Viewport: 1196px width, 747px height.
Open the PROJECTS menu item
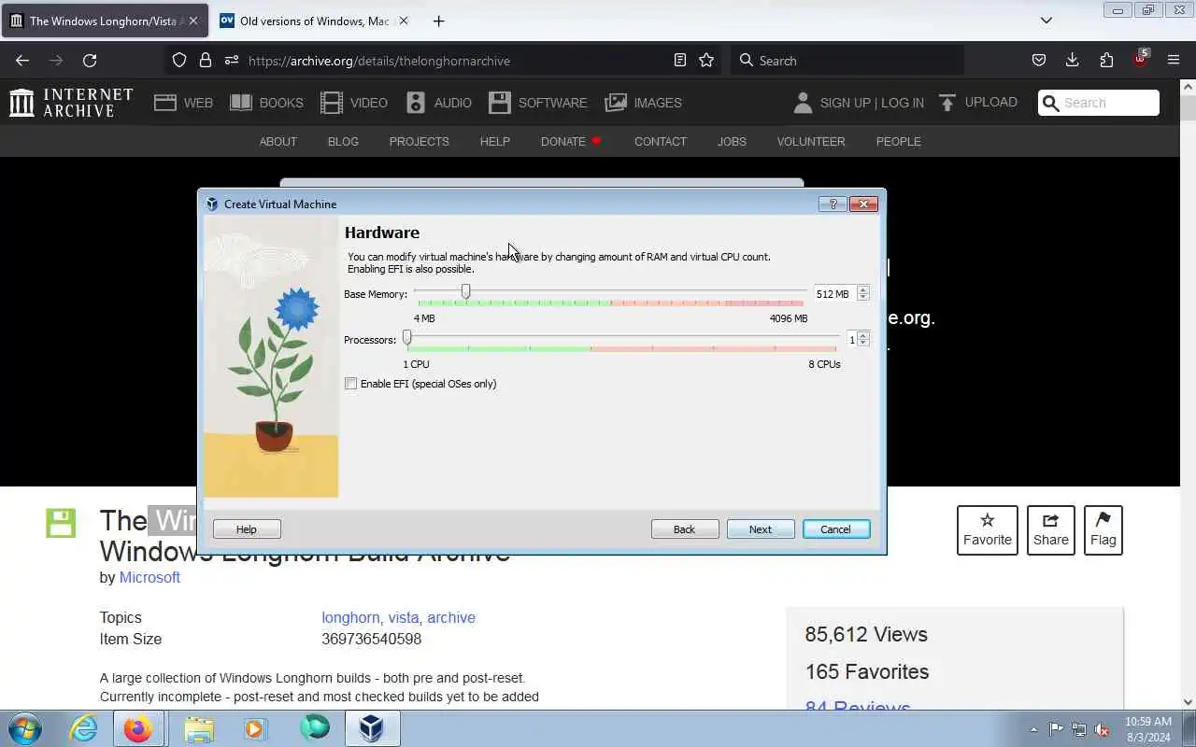tap(419, 142)
